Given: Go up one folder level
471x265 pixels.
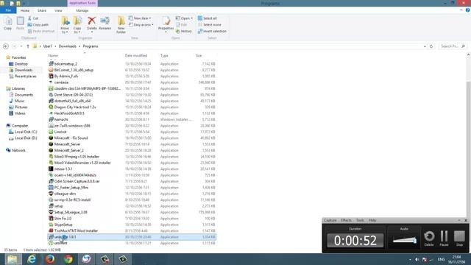Looking at the screenshot, I should coord(28,46).
